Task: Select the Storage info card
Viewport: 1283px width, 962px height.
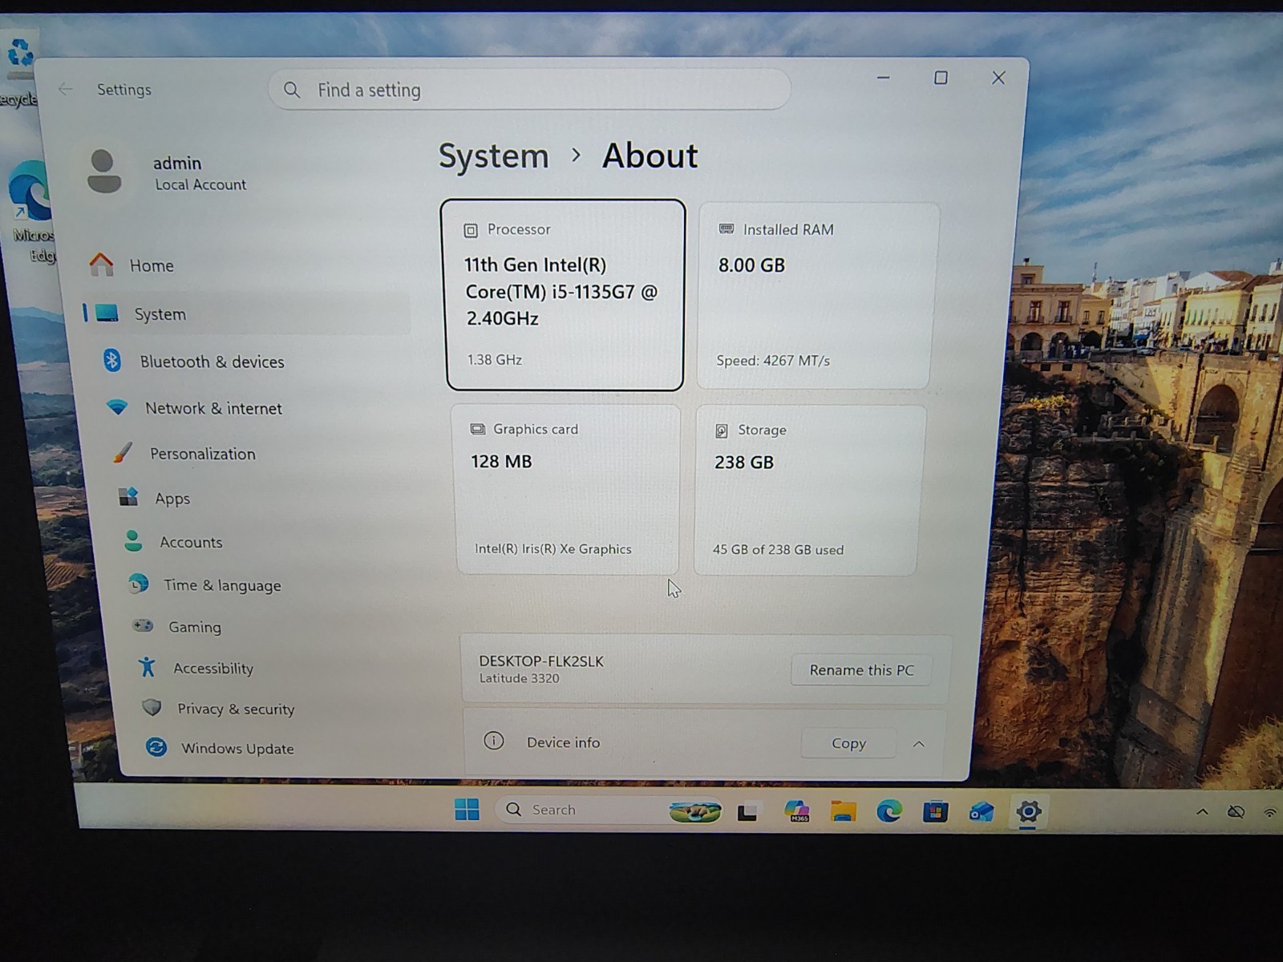Action: [x=809, y=490]
